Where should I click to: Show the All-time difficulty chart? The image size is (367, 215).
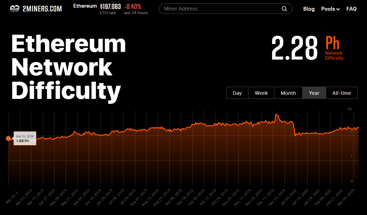coord(342,93)
